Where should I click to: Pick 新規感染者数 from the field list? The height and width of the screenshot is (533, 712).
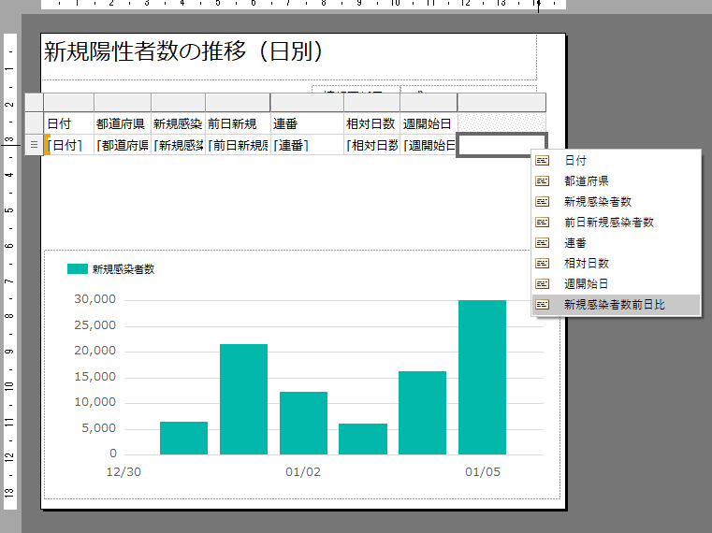click(x=597, y=202)
